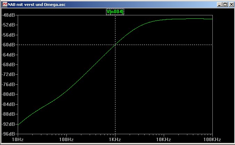The width and height of the screenshot is (235, 145).
Task: Click the -88dB axis label
Action: point(8,114)
